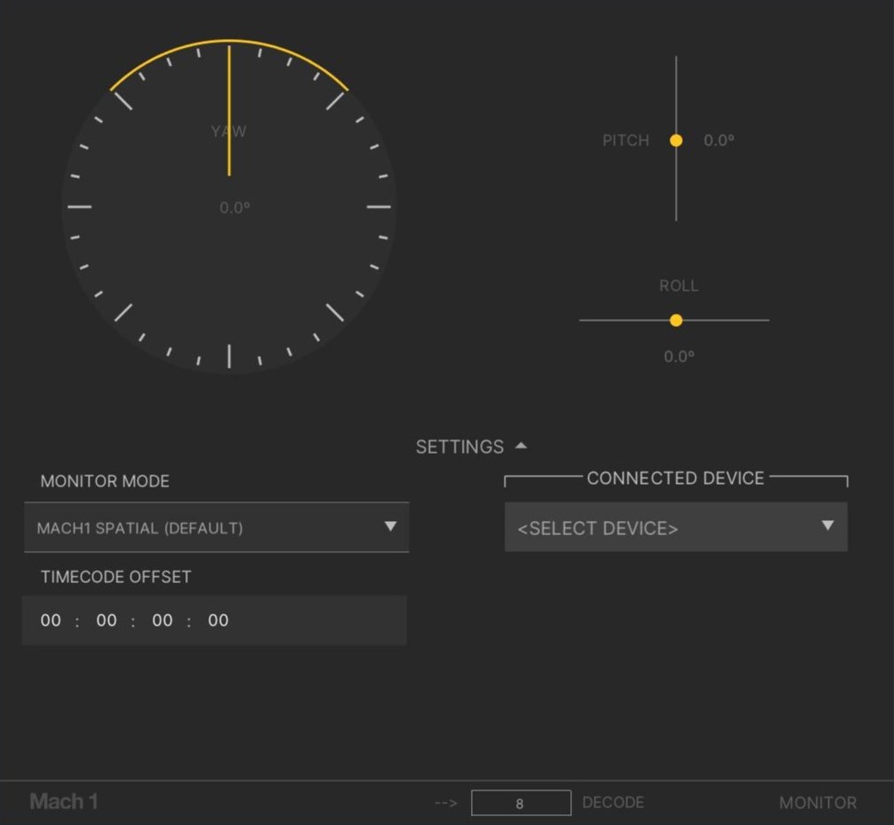Click the PITCH label

626,140
